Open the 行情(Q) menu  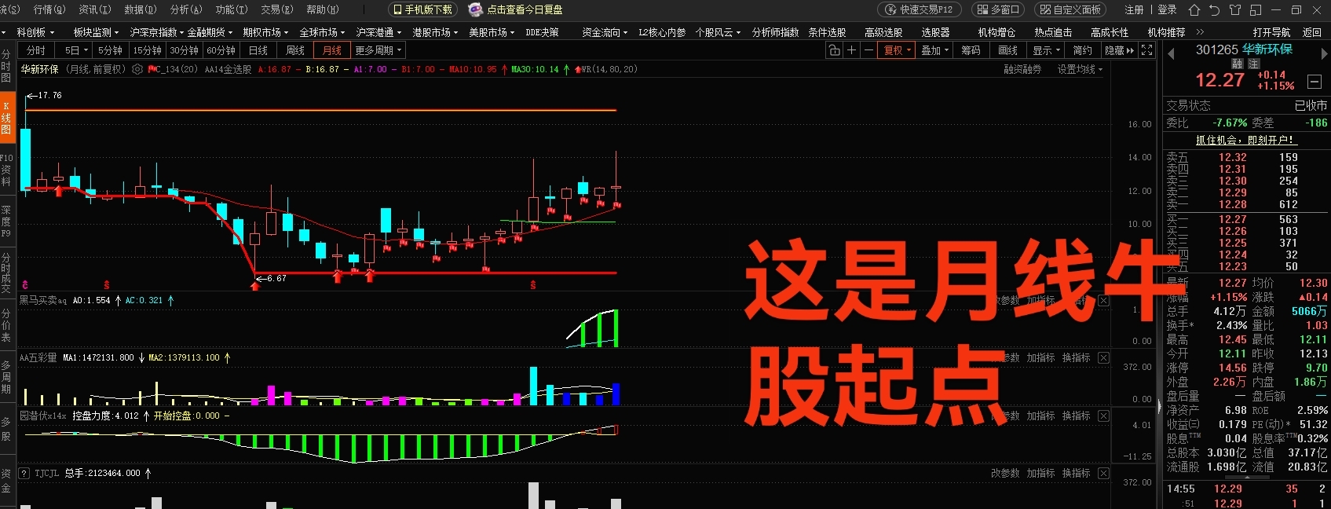point(49,9)
